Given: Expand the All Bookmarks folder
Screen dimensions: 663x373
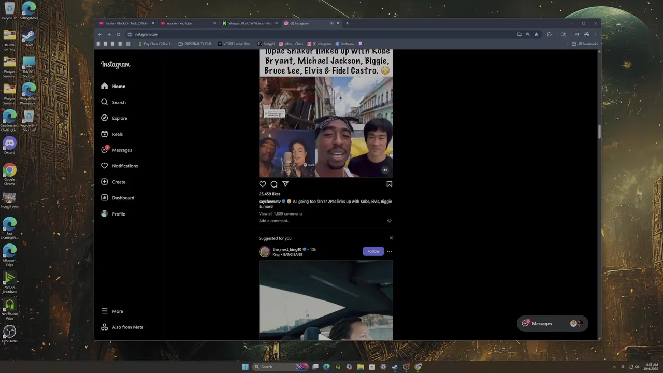Looking at the screenshot, I should coord(585,44).
